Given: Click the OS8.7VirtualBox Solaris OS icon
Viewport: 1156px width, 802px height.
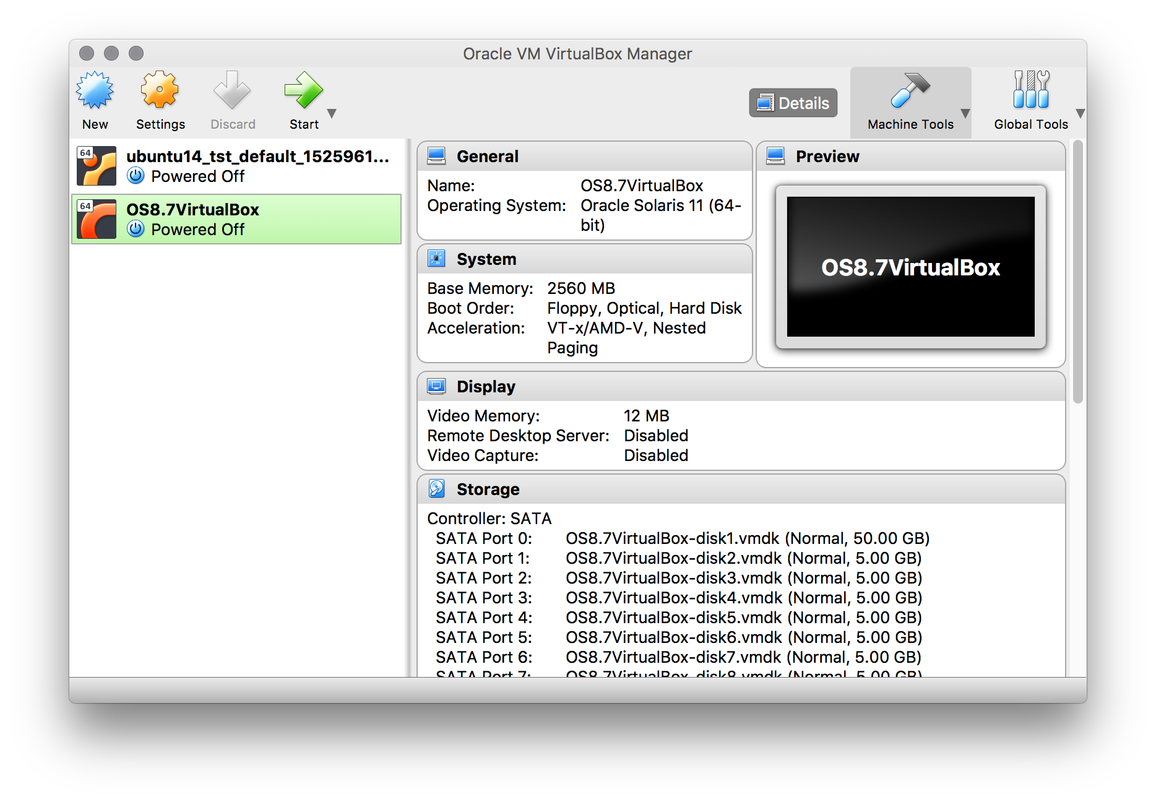Looking at the screenshot, I should click(x=97, y=219).
